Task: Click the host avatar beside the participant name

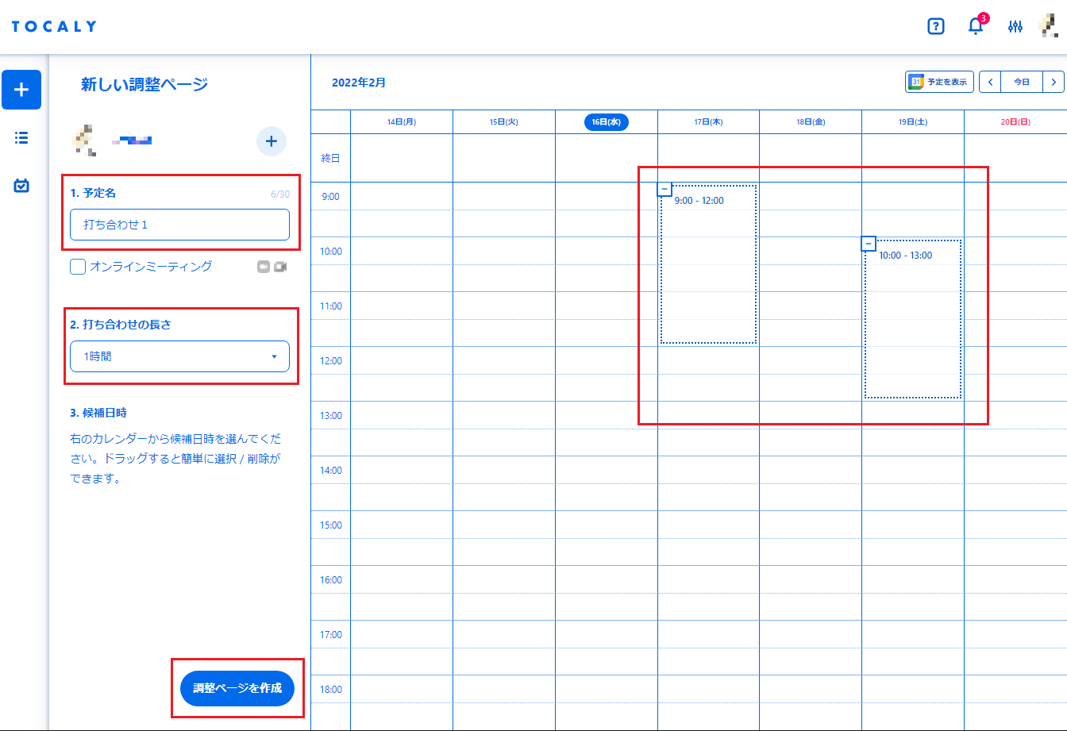Action: (84, 140)
